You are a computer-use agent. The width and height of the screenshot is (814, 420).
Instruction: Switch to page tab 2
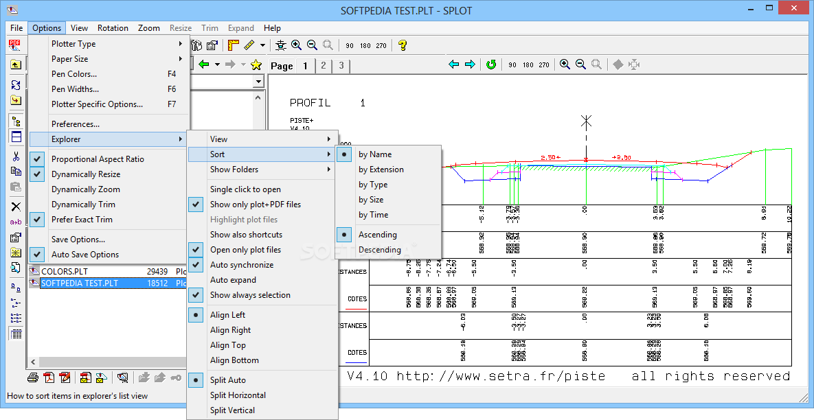[x=324, y=65]
